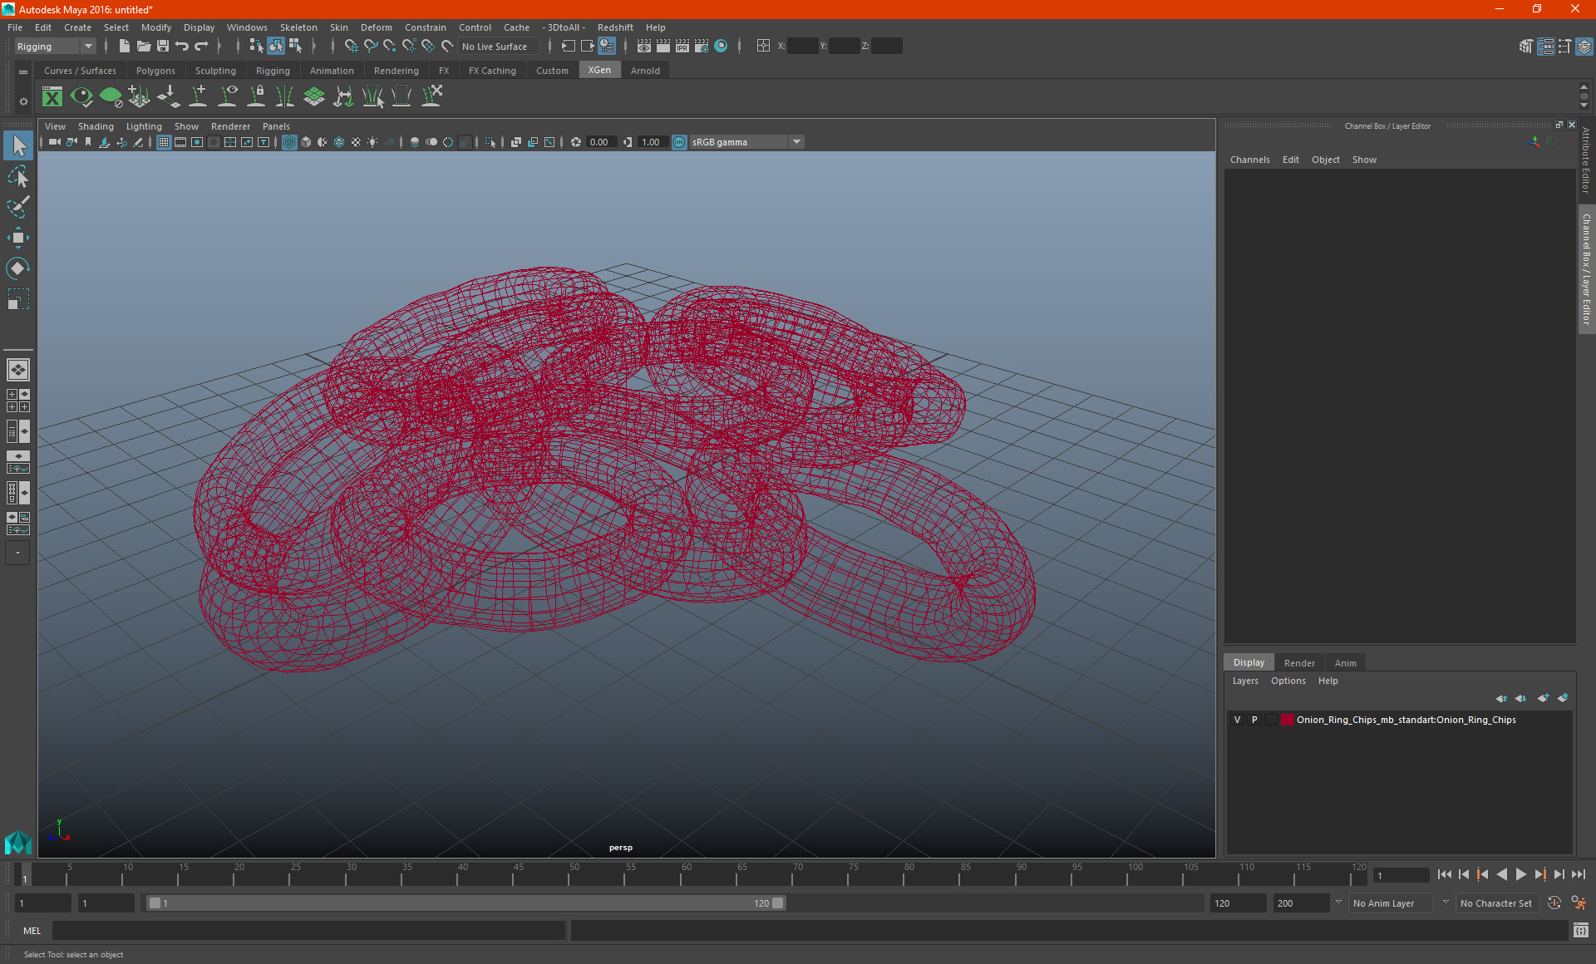Open the Render Settings icon
This screenshot has height=964, width=1596.
click(x=702, y=47)
